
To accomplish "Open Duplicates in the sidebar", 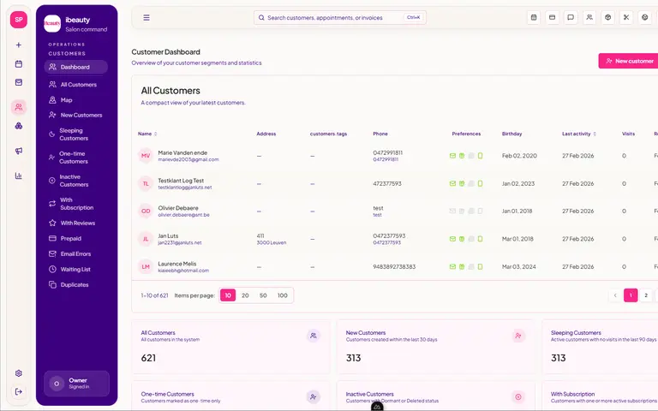I will point(75,285).
